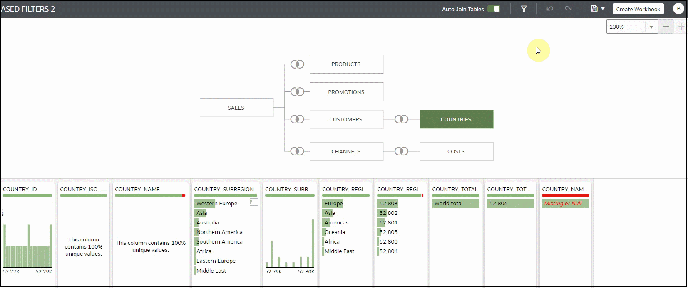Image resolution: width=688 pixels, height=288 pixels.
Task: Select the PROMOTIONS table node
Action: [346, 92]
